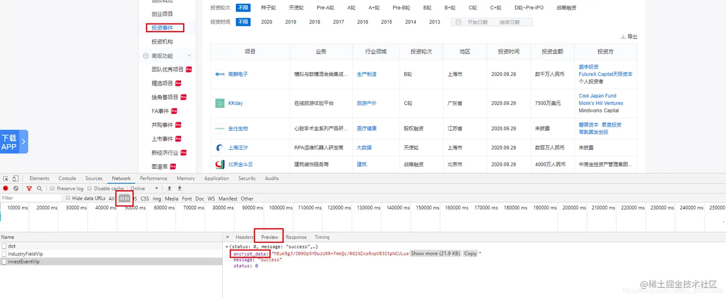Open the Console panel in DevTools
The image size is (726, 298).
(x=67, y=178)
